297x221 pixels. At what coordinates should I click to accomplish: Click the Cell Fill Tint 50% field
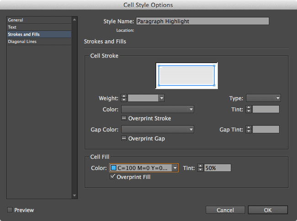(217, 168)
